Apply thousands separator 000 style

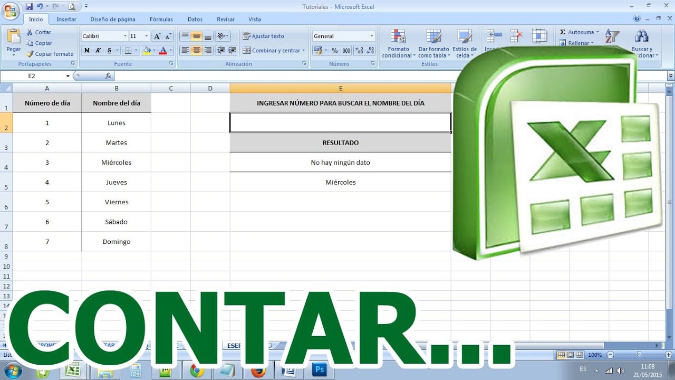346,51
